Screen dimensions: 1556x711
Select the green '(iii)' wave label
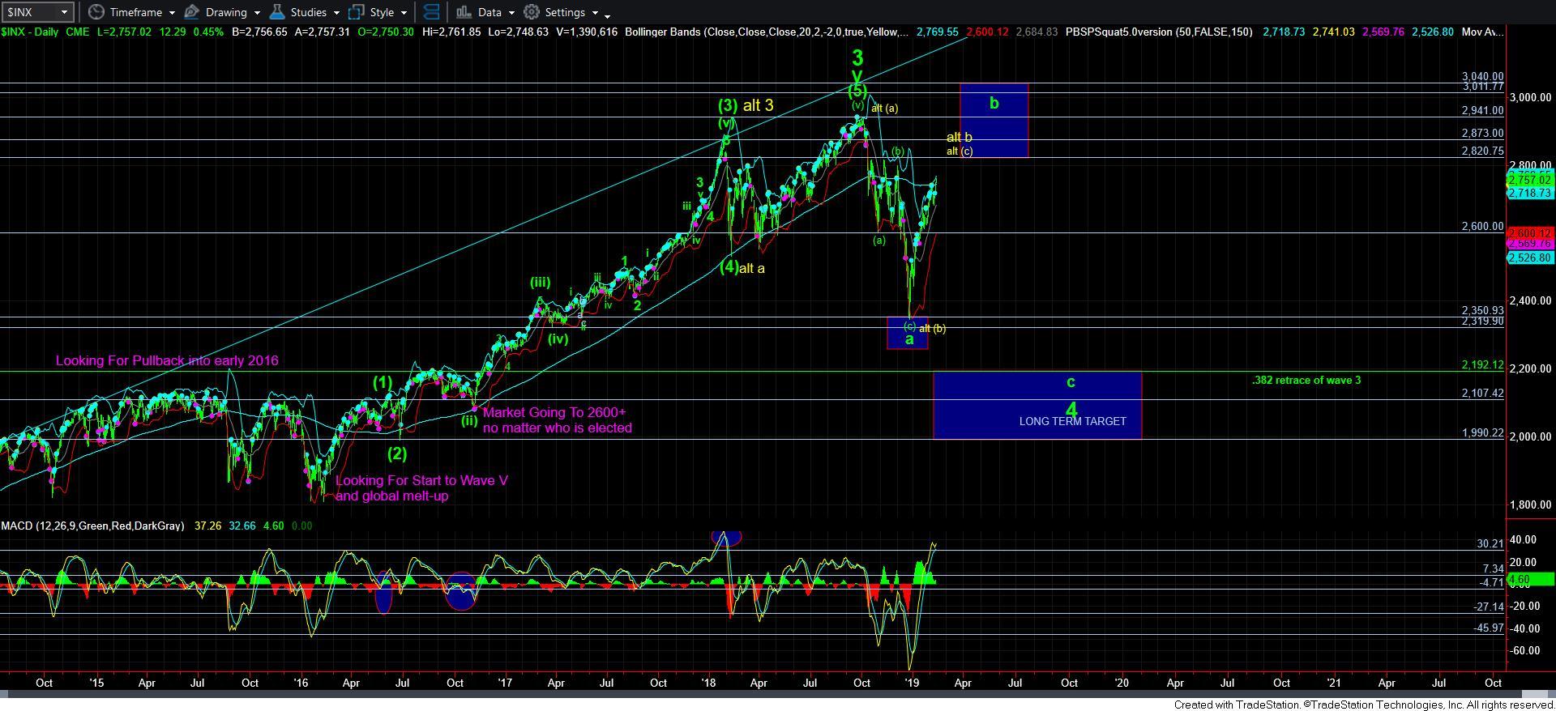pyautogui.click(x=540, y=282)
